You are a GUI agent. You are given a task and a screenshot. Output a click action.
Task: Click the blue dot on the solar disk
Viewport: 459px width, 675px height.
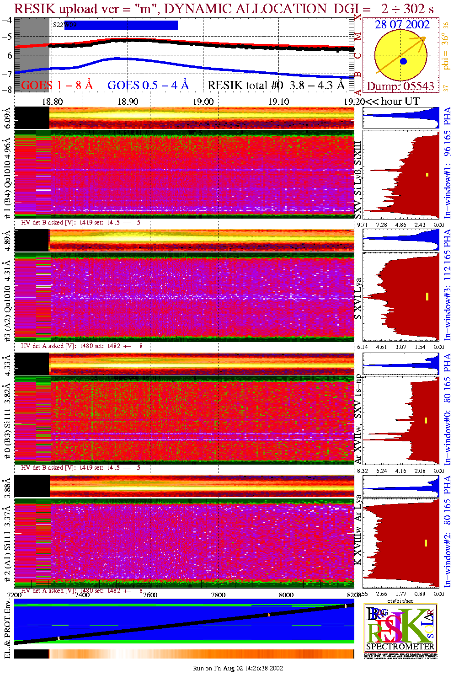click(x=403, y=61)
